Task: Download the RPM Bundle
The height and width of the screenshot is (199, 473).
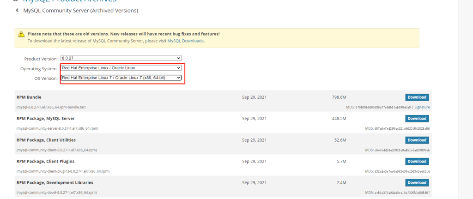Action: (417, 97)
